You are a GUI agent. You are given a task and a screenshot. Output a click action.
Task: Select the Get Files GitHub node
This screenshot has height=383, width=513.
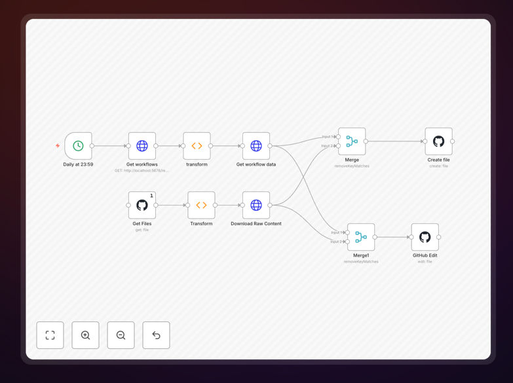pos(142,205)
